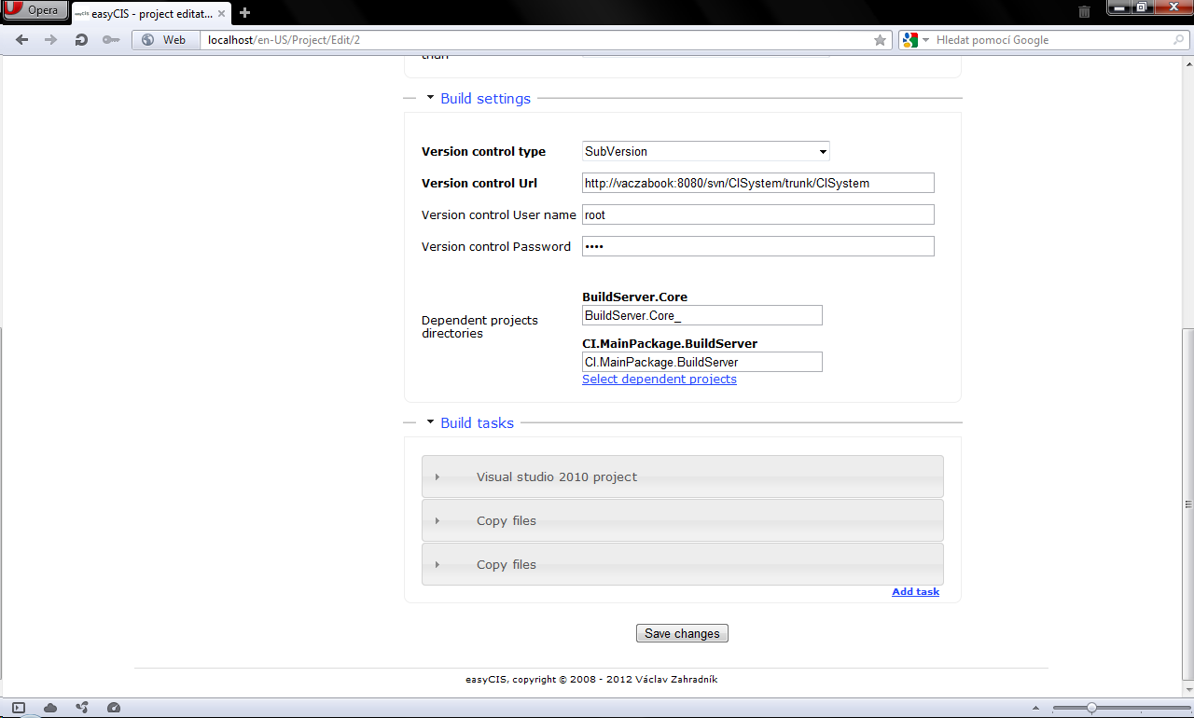Close the easyCIS project editation tab
The image size is (1194, 718).
[223, 13]
